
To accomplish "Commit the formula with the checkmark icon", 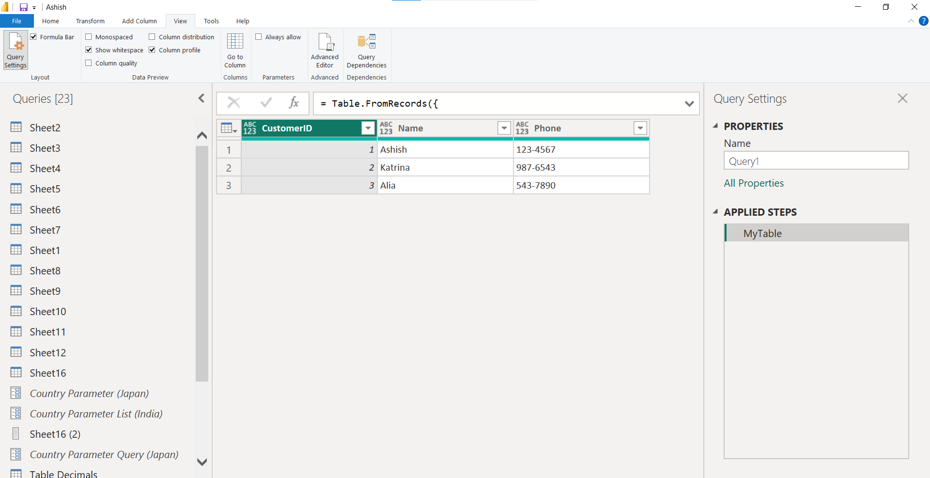I will tap(265, 103).
